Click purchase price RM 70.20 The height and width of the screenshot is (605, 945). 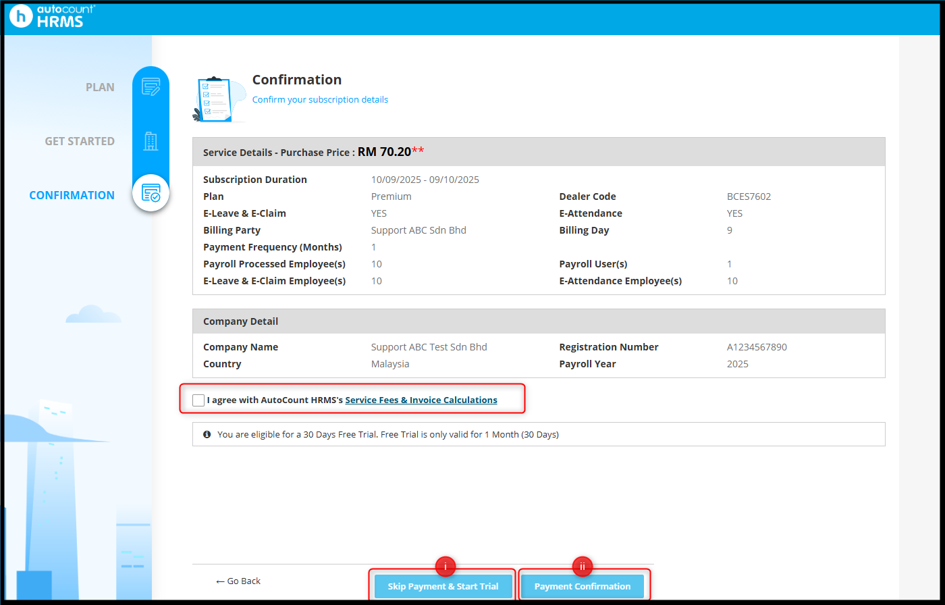point(384,152)
